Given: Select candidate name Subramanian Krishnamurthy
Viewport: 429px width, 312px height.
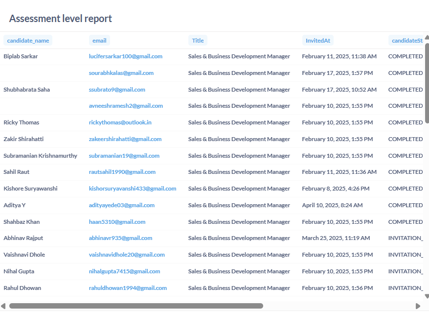Looking at the screenshot, I should coord(41,156).
